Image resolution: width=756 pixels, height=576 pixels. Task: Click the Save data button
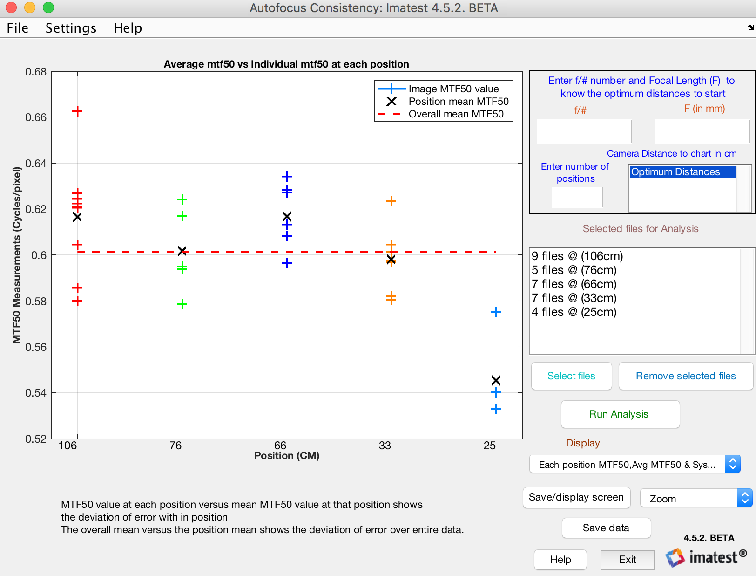pos(606,528)
